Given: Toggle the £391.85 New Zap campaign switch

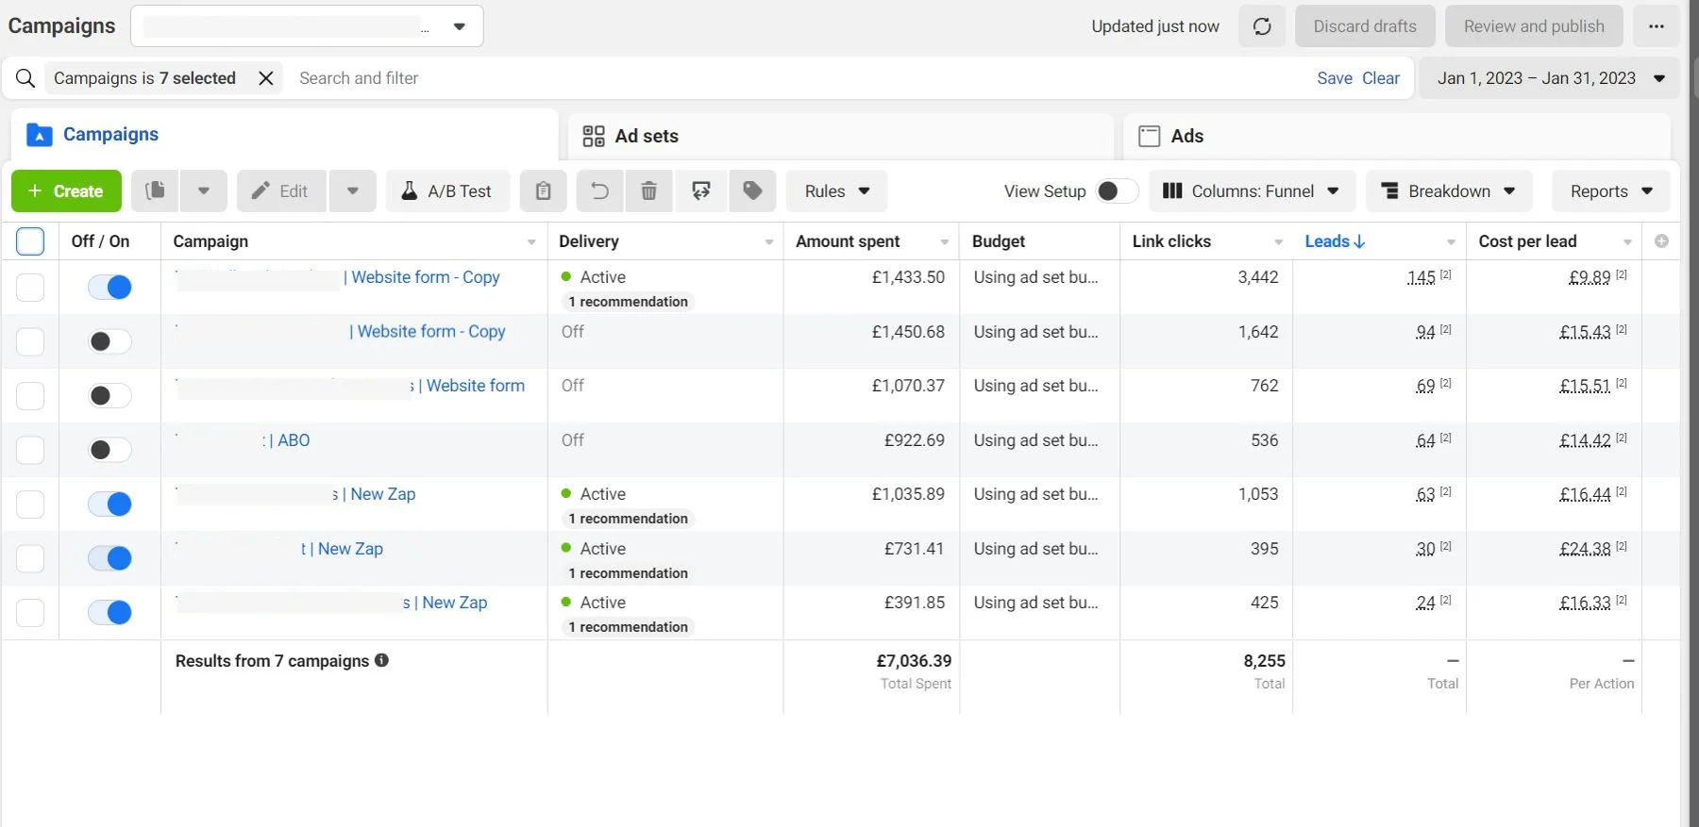Looking at the screenshot, I should click(x=109, y=613).
